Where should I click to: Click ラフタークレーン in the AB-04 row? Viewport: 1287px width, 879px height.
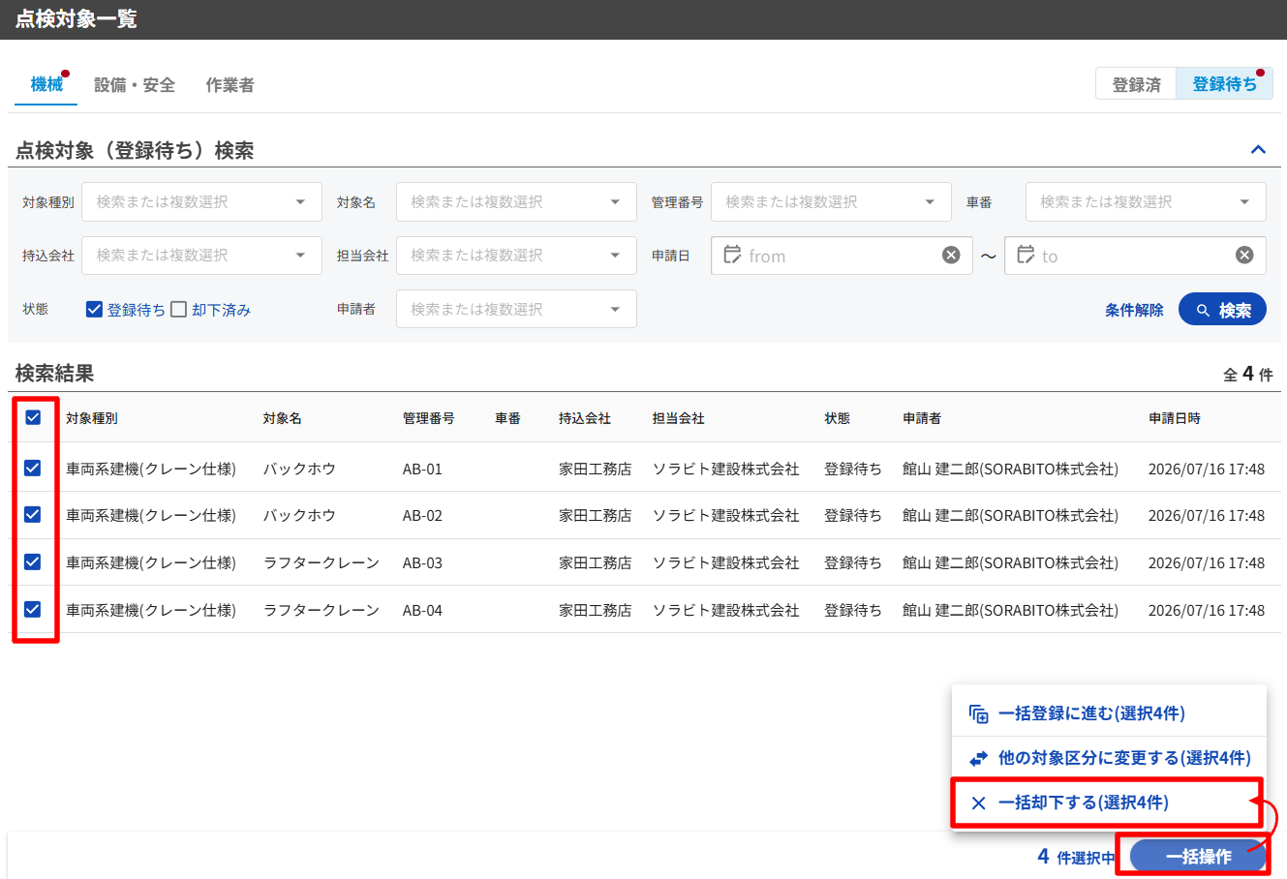pos(322,610)
